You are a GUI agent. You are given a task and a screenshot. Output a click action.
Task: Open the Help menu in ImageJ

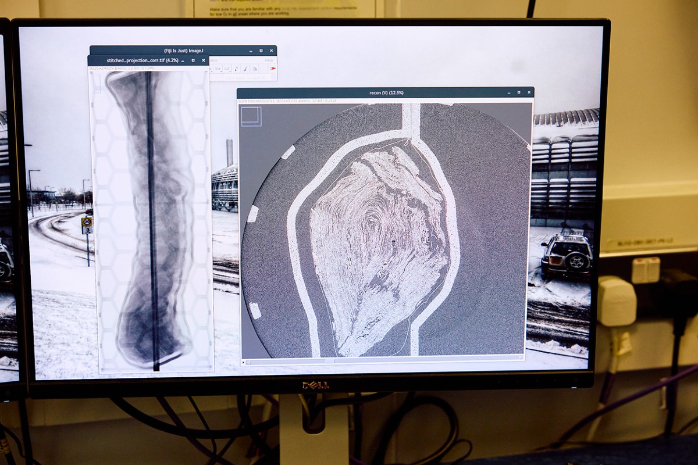269,60
